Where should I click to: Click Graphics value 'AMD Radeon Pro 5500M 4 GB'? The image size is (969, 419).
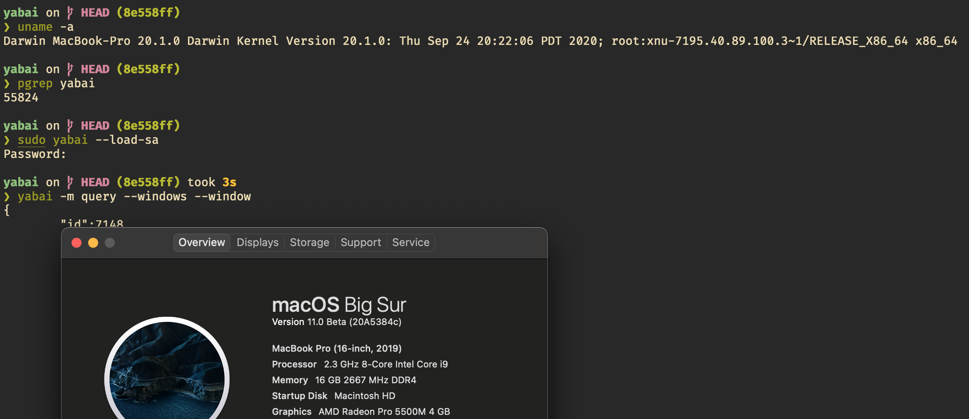point(384,412)
